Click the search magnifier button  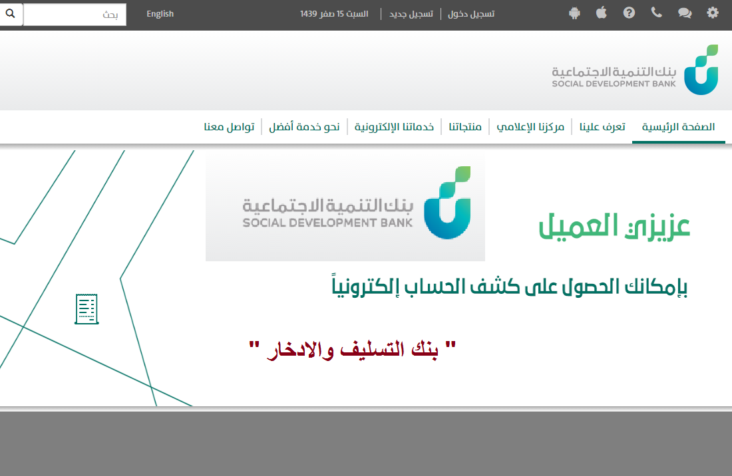click(x=11, y=13)
